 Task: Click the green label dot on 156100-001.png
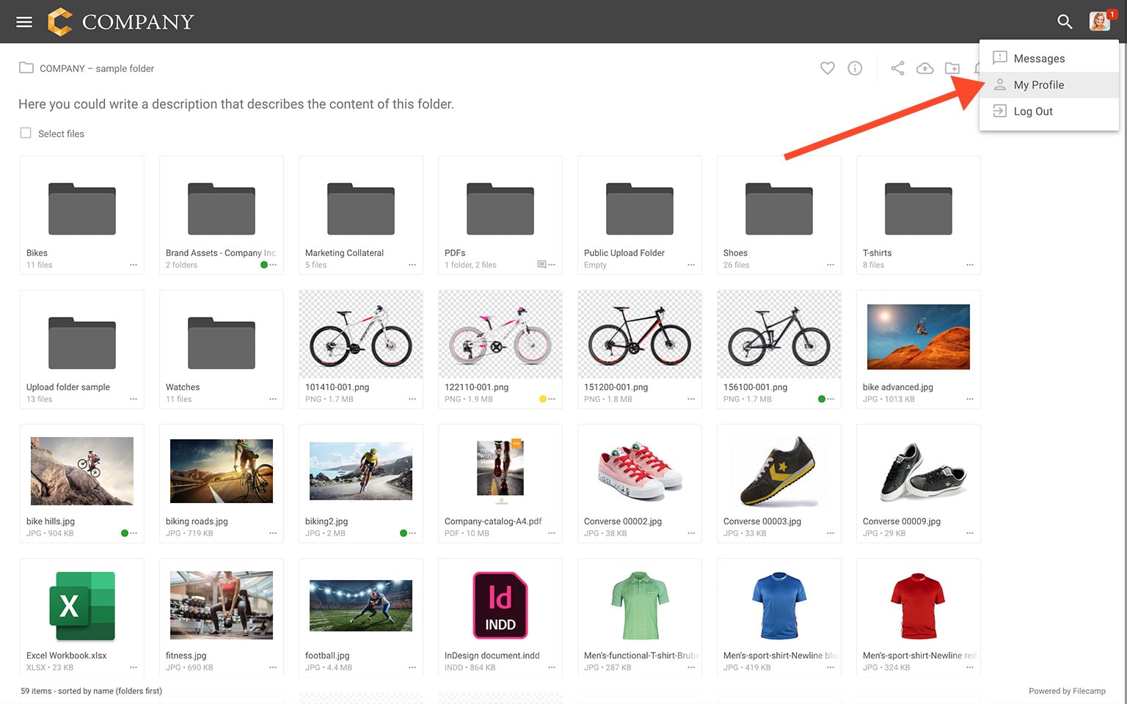(822, 399)
